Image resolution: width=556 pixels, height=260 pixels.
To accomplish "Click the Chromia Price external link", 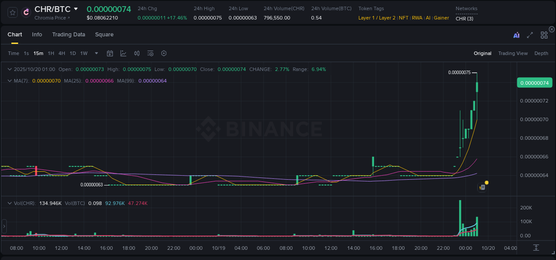I will tap(52, 18).
